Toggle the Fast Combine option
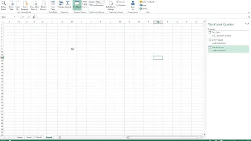 (x=96, y=5)
